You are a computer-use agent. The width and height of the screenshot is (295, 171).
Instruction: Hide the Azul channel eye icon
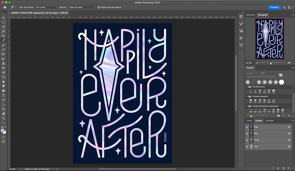[247, 147]
